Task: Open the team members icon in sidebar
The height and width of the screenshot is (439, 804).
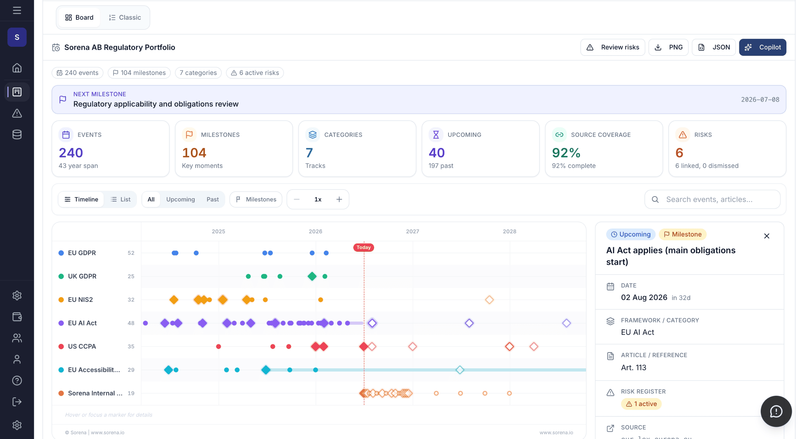Action: click(17, 338)
